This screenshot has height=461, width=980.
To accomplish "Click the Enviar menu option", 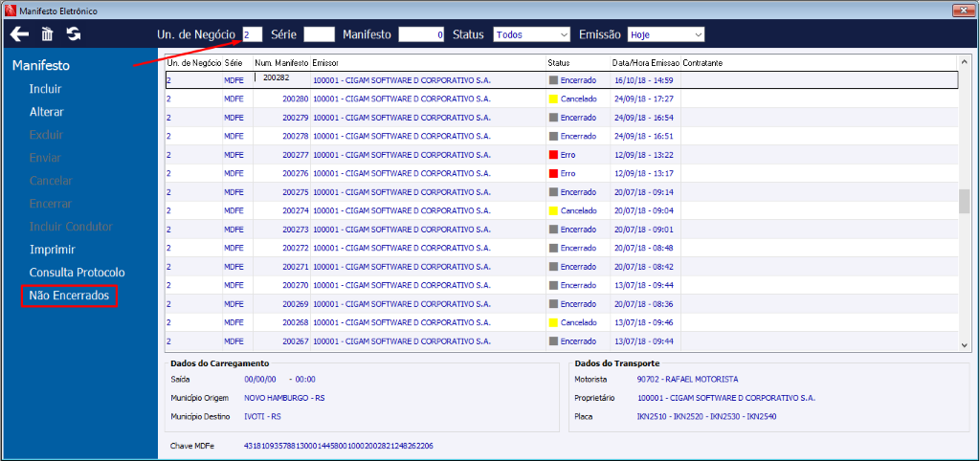I will [45, 158].
